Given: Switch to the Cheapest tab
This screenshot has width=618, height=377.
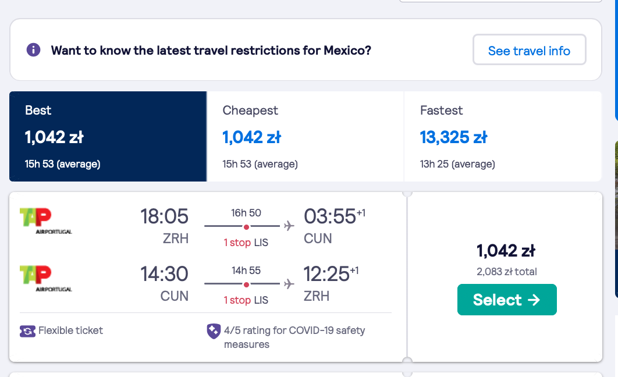Looking at the screenshot, I should [306, 136].
